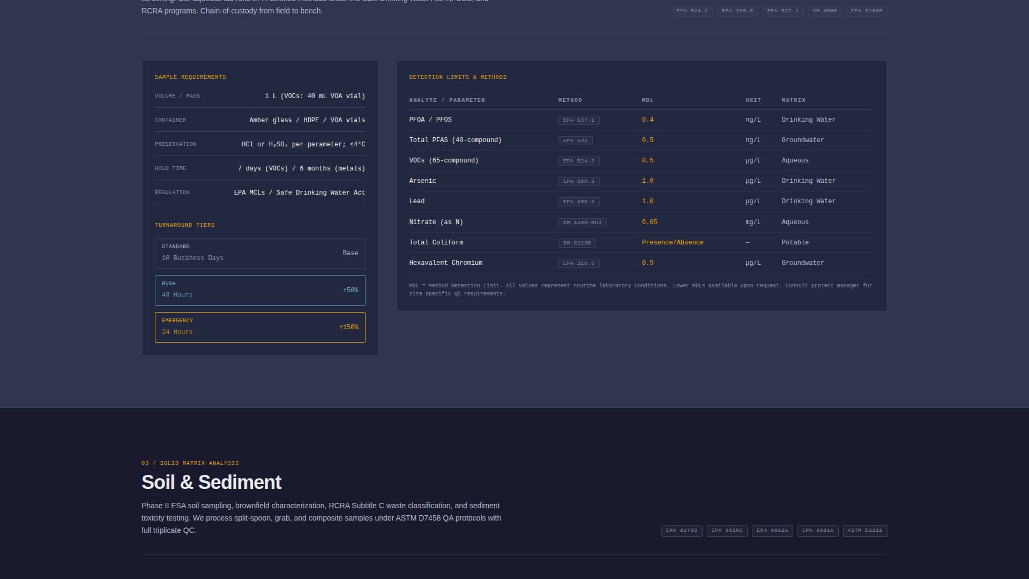Image resolution: width=1029 pixels, height=579 pixels.
Task: Select the SM 4500 method tag
Action: [825, 11]
